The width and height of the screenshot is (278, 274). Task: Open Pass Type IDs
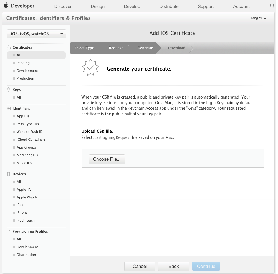(x=28, y=124)
